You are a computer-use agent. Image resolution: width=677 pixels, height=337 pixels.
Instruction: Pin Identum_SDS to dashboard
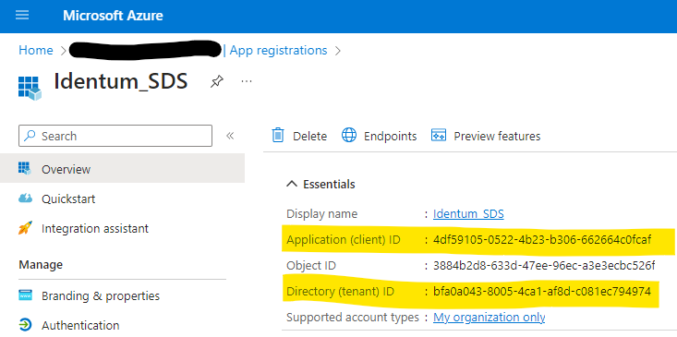217,80
